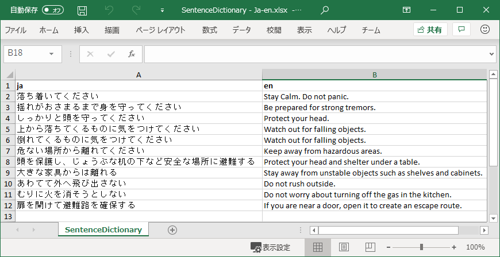
Task: Select row 13 header
Action: 8,216
